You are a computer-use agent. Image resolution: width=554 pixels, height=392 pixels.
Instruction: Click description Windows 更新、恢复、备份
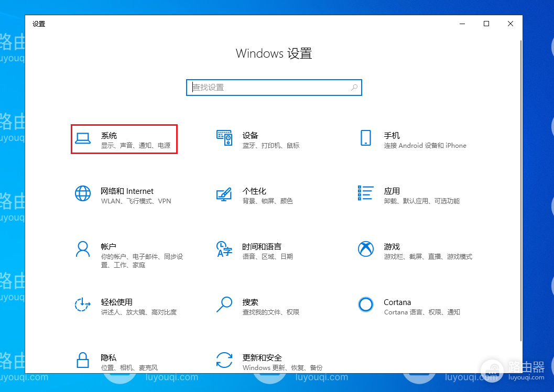[x=283, y=368]
